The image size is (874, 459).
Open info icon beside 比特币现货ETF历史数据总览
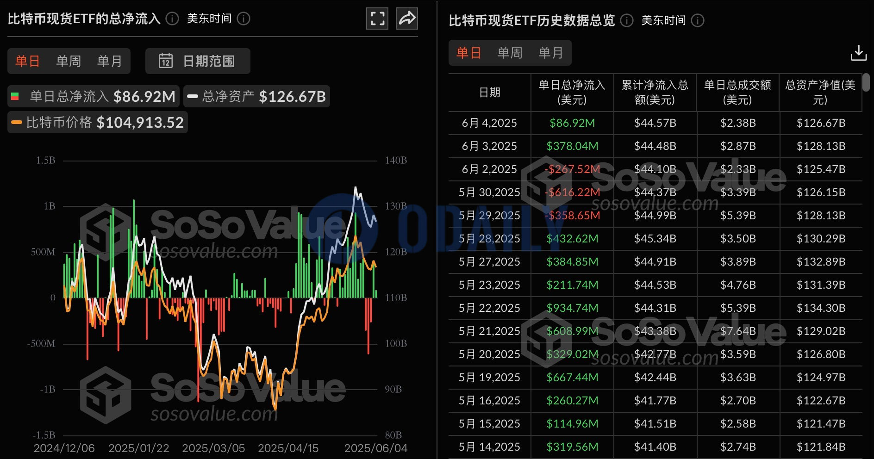click(627, 20)
